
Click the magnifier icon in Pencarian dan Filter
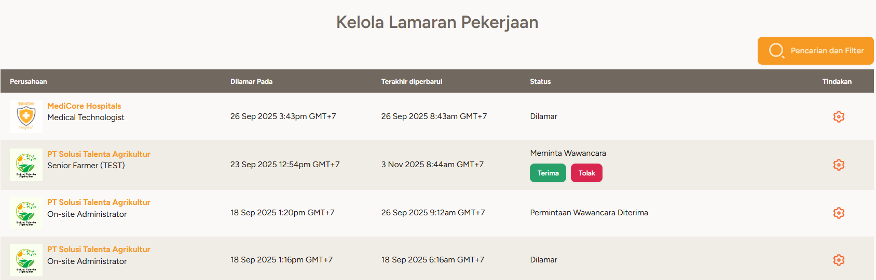[776, 51]
